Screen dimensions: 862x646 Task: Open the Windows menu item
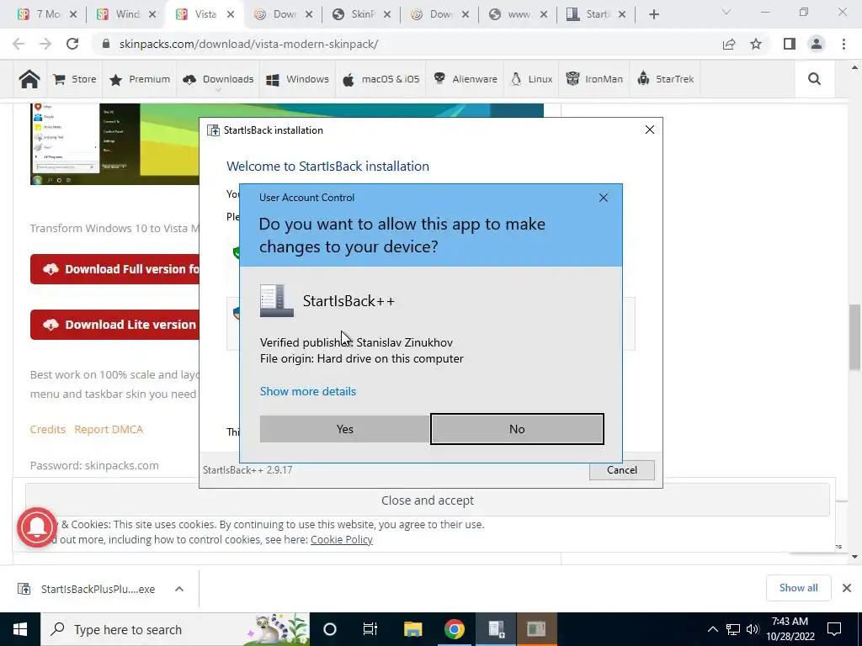pyautogui.click(x=297, y=79)
